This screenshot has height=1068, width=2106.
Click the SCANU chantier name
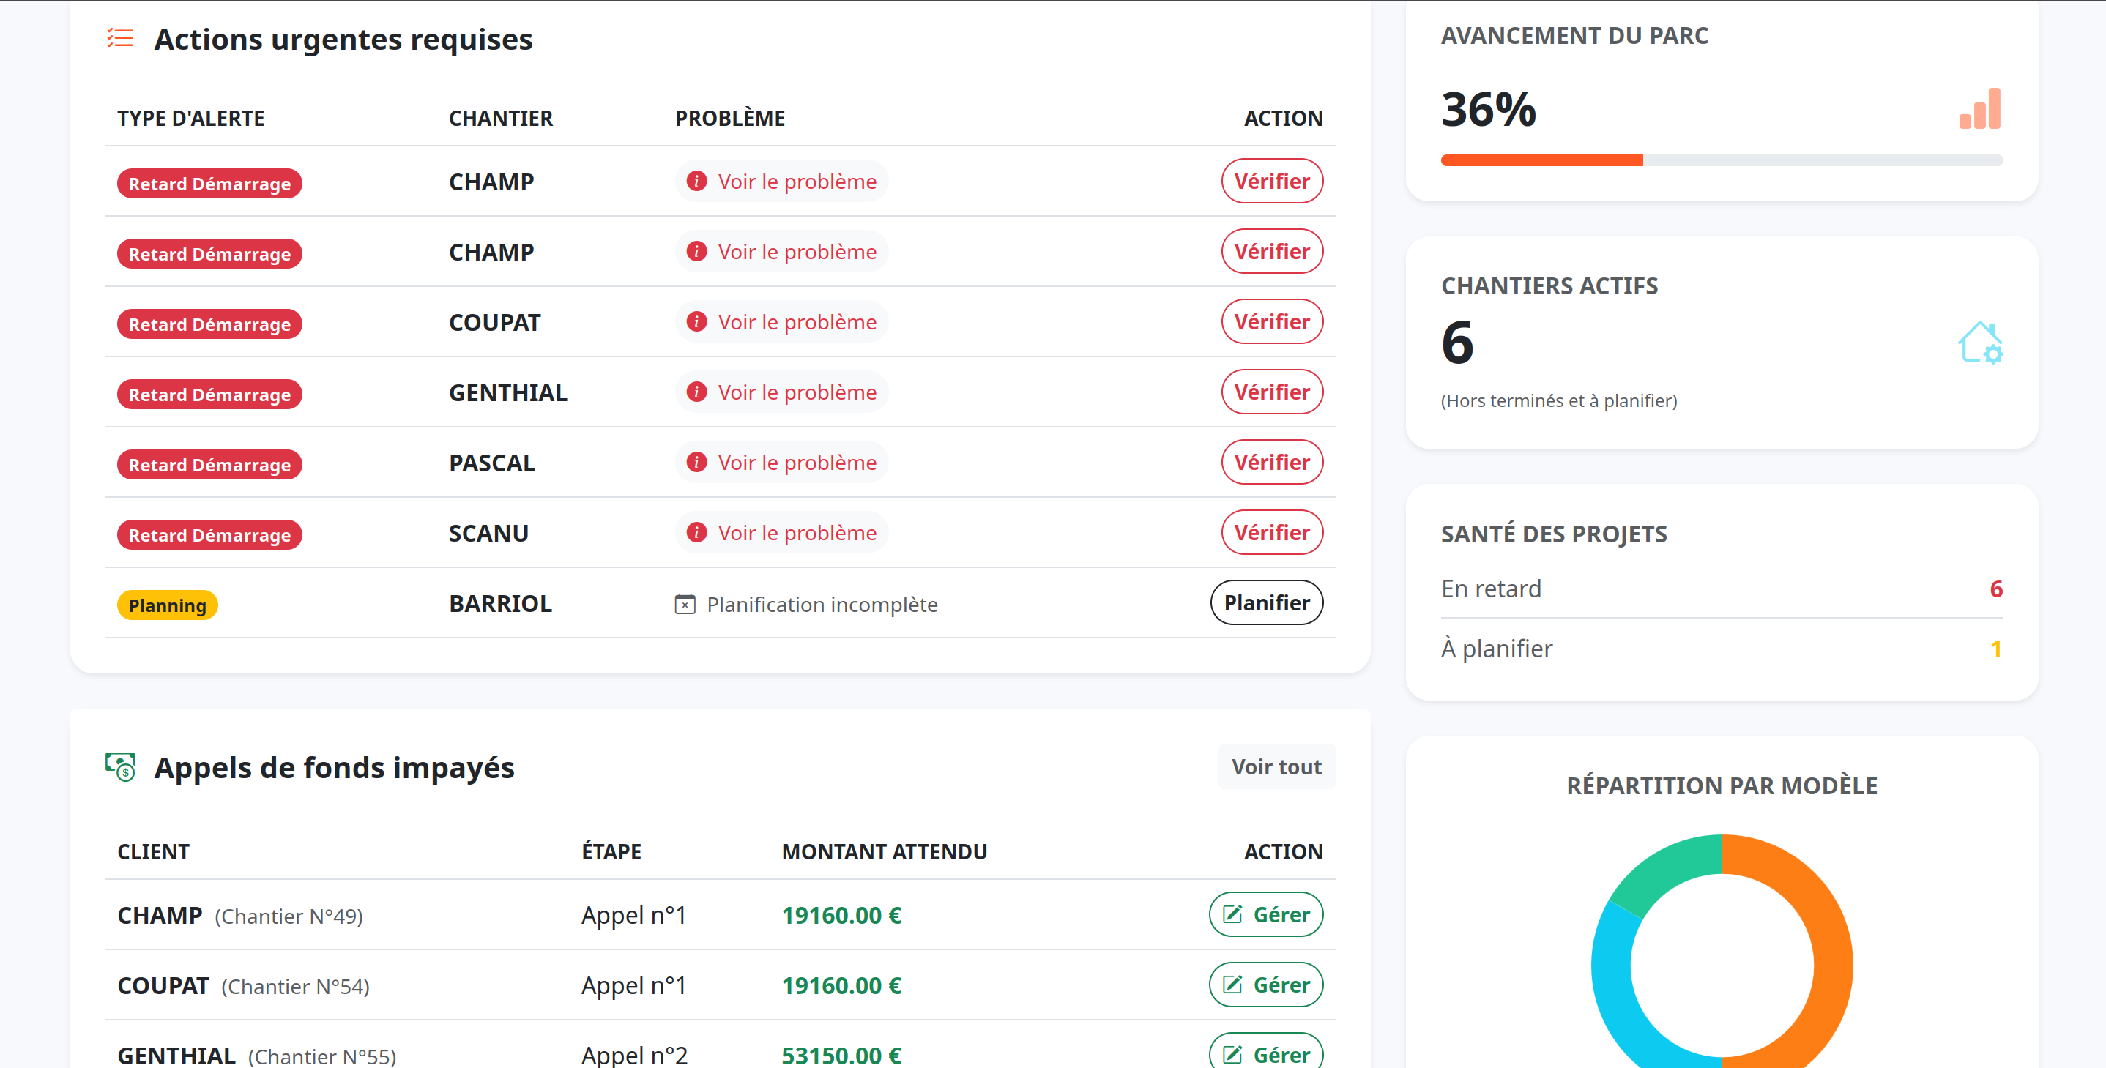[x=489, y=533]
